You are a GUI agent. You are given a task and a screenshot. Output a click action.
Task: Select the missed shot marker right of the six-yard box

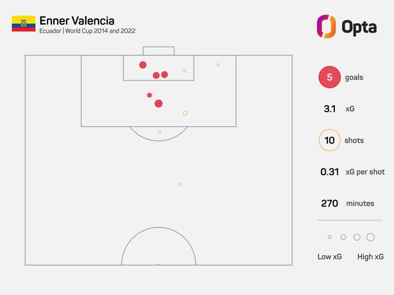point(218,65)
